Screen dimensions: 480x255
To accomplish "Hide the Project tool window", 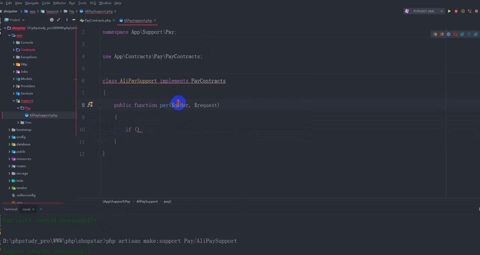I will coord(74,20).
